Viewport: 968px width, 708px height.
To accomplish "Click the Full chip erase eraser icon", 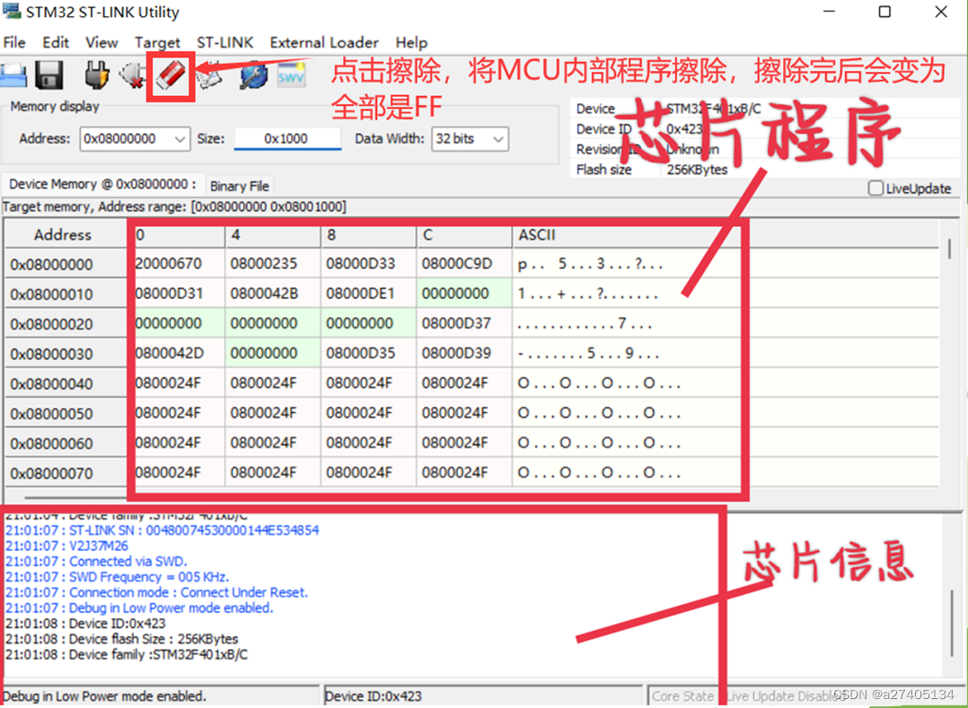I will click(x=171, y=76).
